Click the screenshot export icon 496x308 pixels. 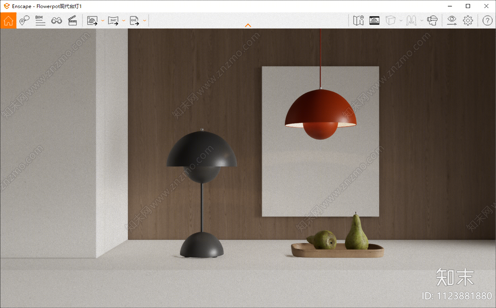(92, 21)
